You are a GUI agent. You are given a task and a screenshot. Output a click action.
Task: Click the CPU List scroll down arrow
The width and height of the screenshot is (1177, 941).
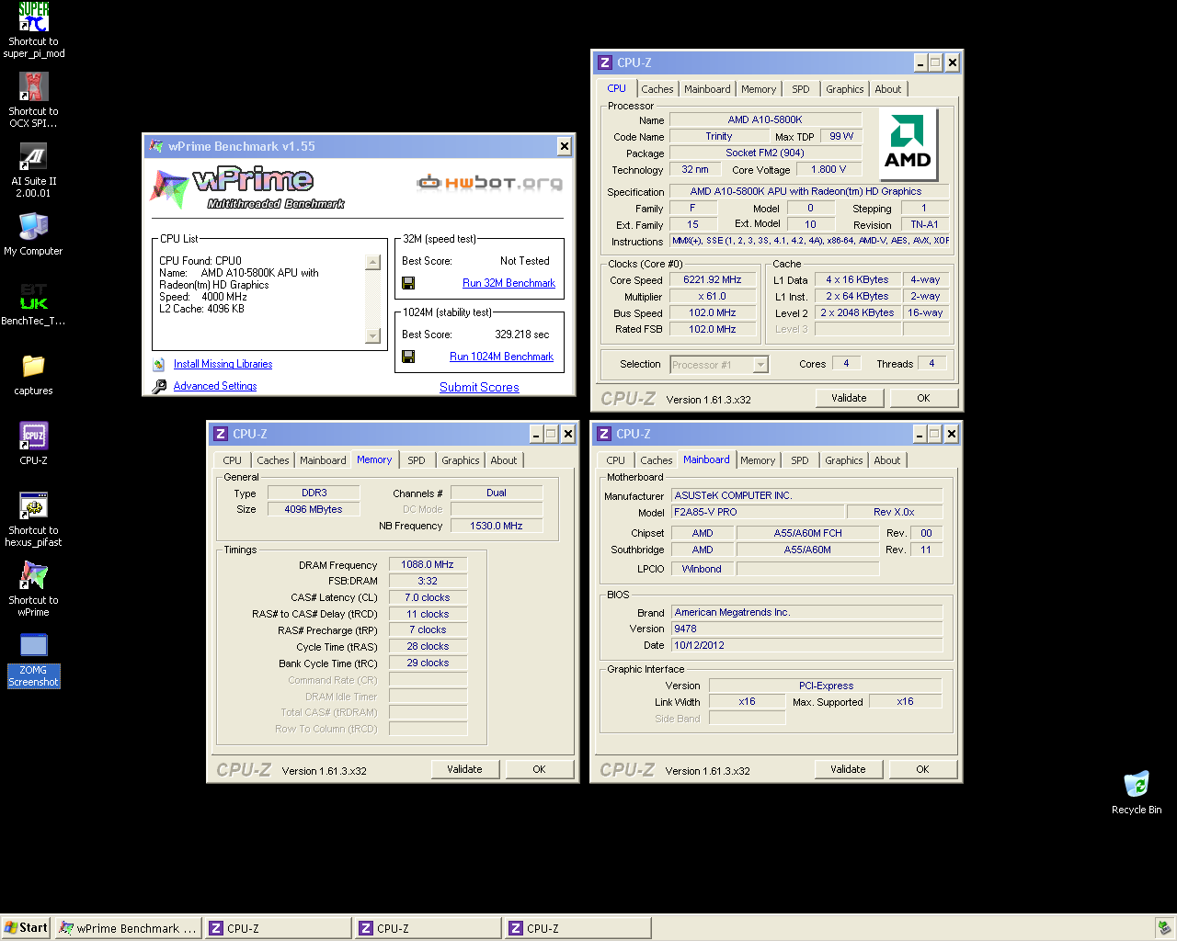point(372,335)
